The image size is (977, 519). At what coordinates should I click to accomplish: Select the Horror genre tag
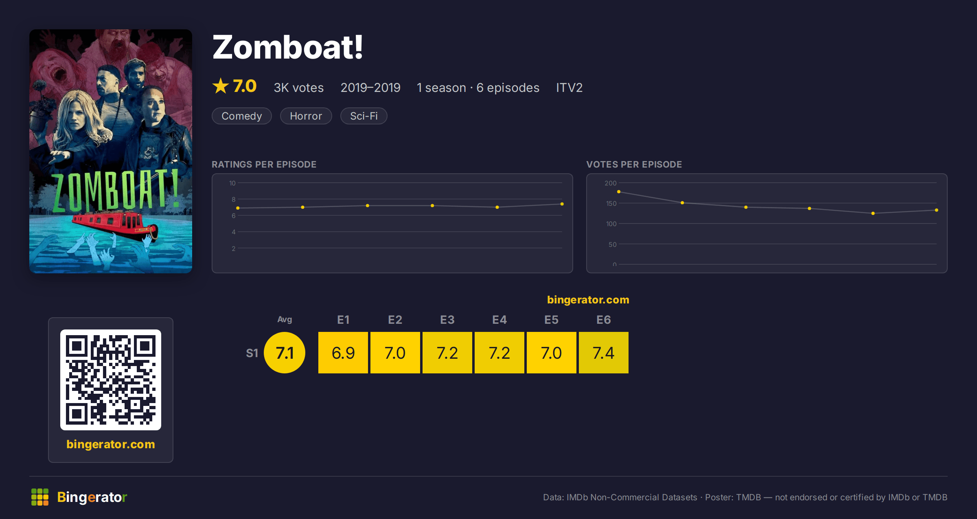(x=306, y=116)
